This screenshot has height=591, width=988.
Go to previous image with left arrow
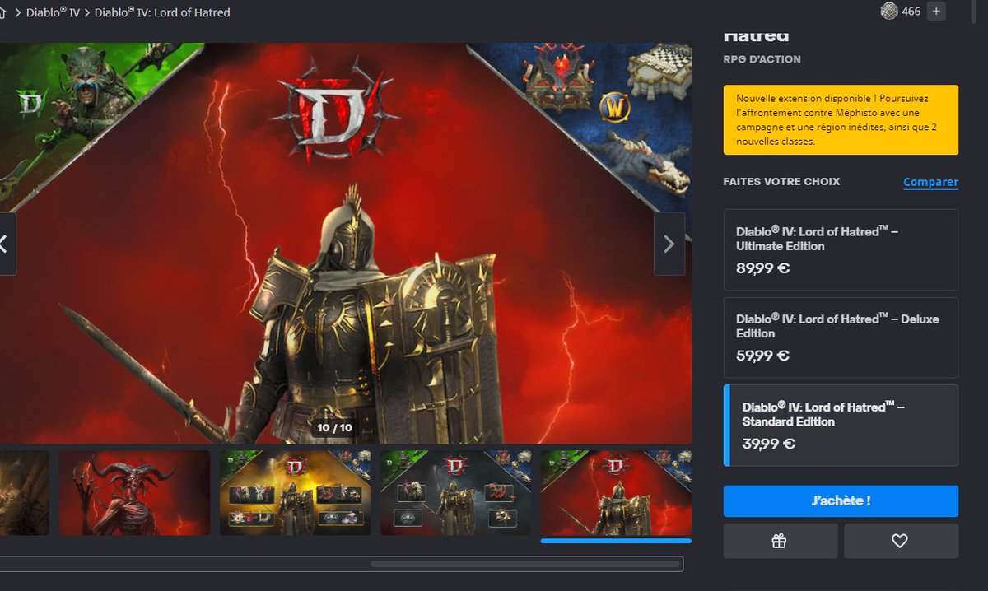coord(7,244)
